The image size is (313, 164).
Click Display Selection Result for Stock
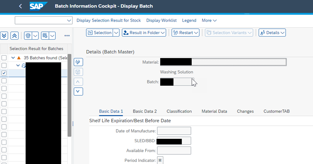(108, 20)
